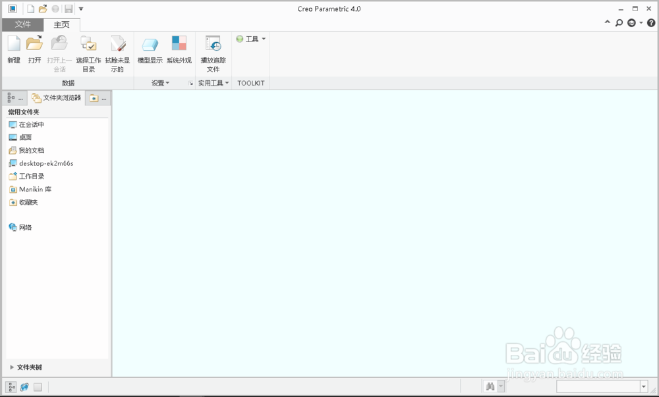Open 在会话中 folder
The width and height of the screenshot is (659, 397).
pos(26,124)
